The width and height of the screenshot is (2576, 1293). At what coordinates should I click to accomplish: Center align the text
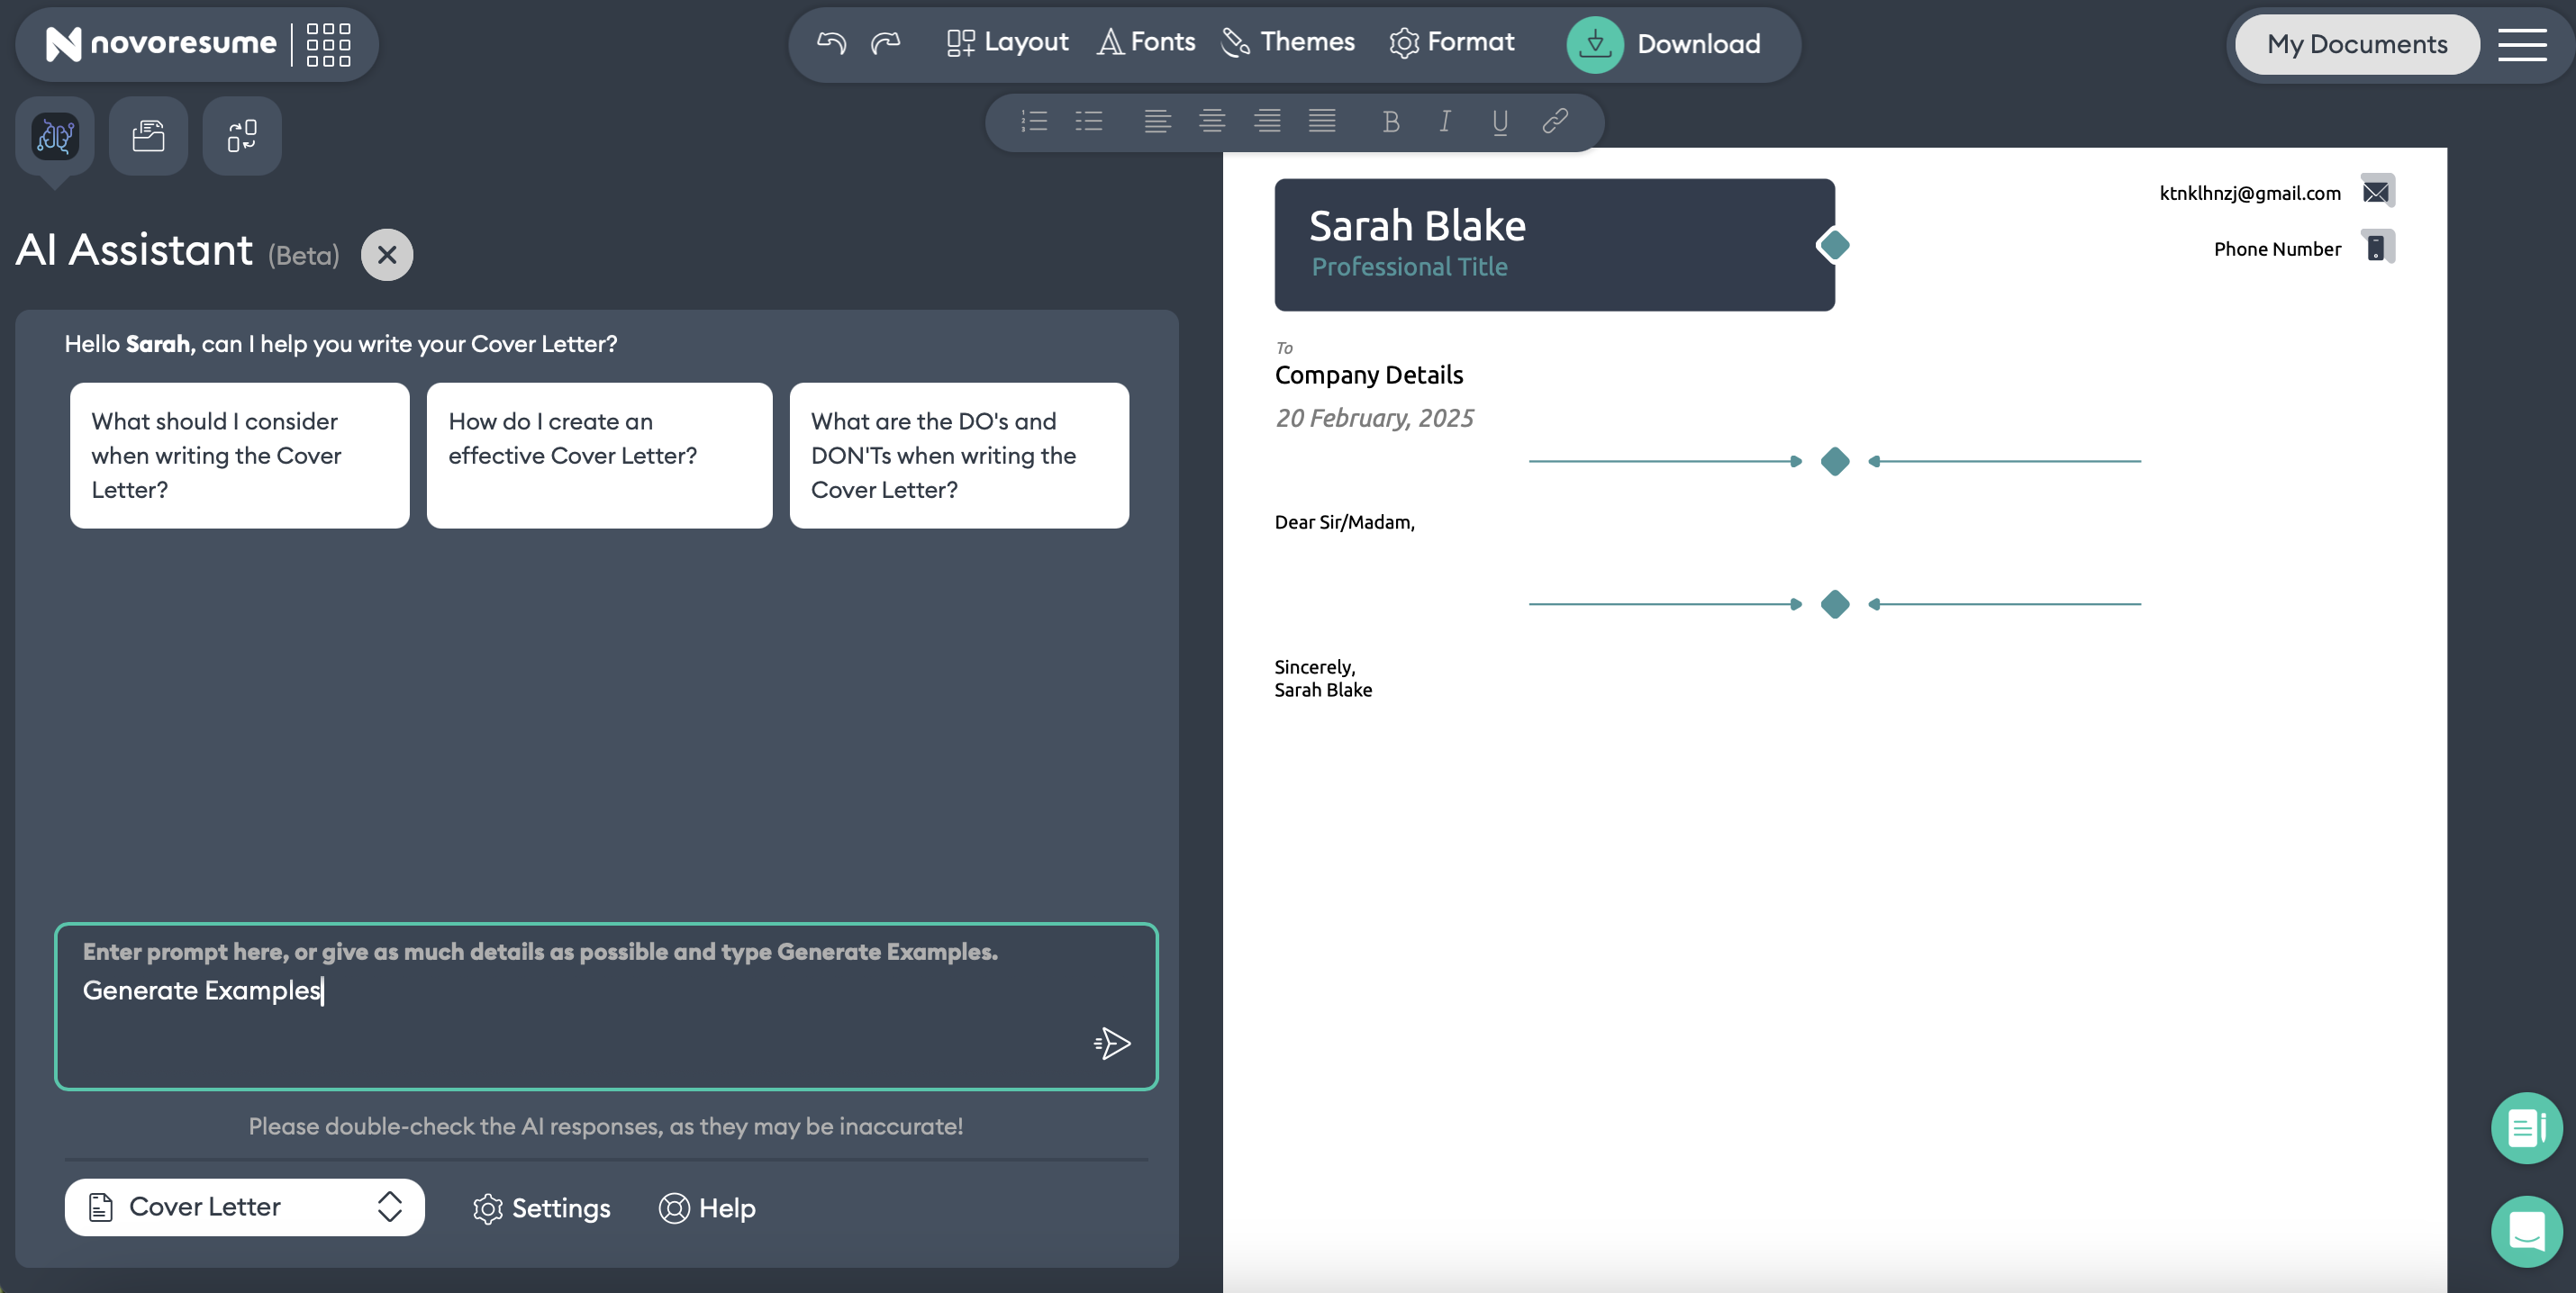pyautogui.click(x=1212, y=122)
